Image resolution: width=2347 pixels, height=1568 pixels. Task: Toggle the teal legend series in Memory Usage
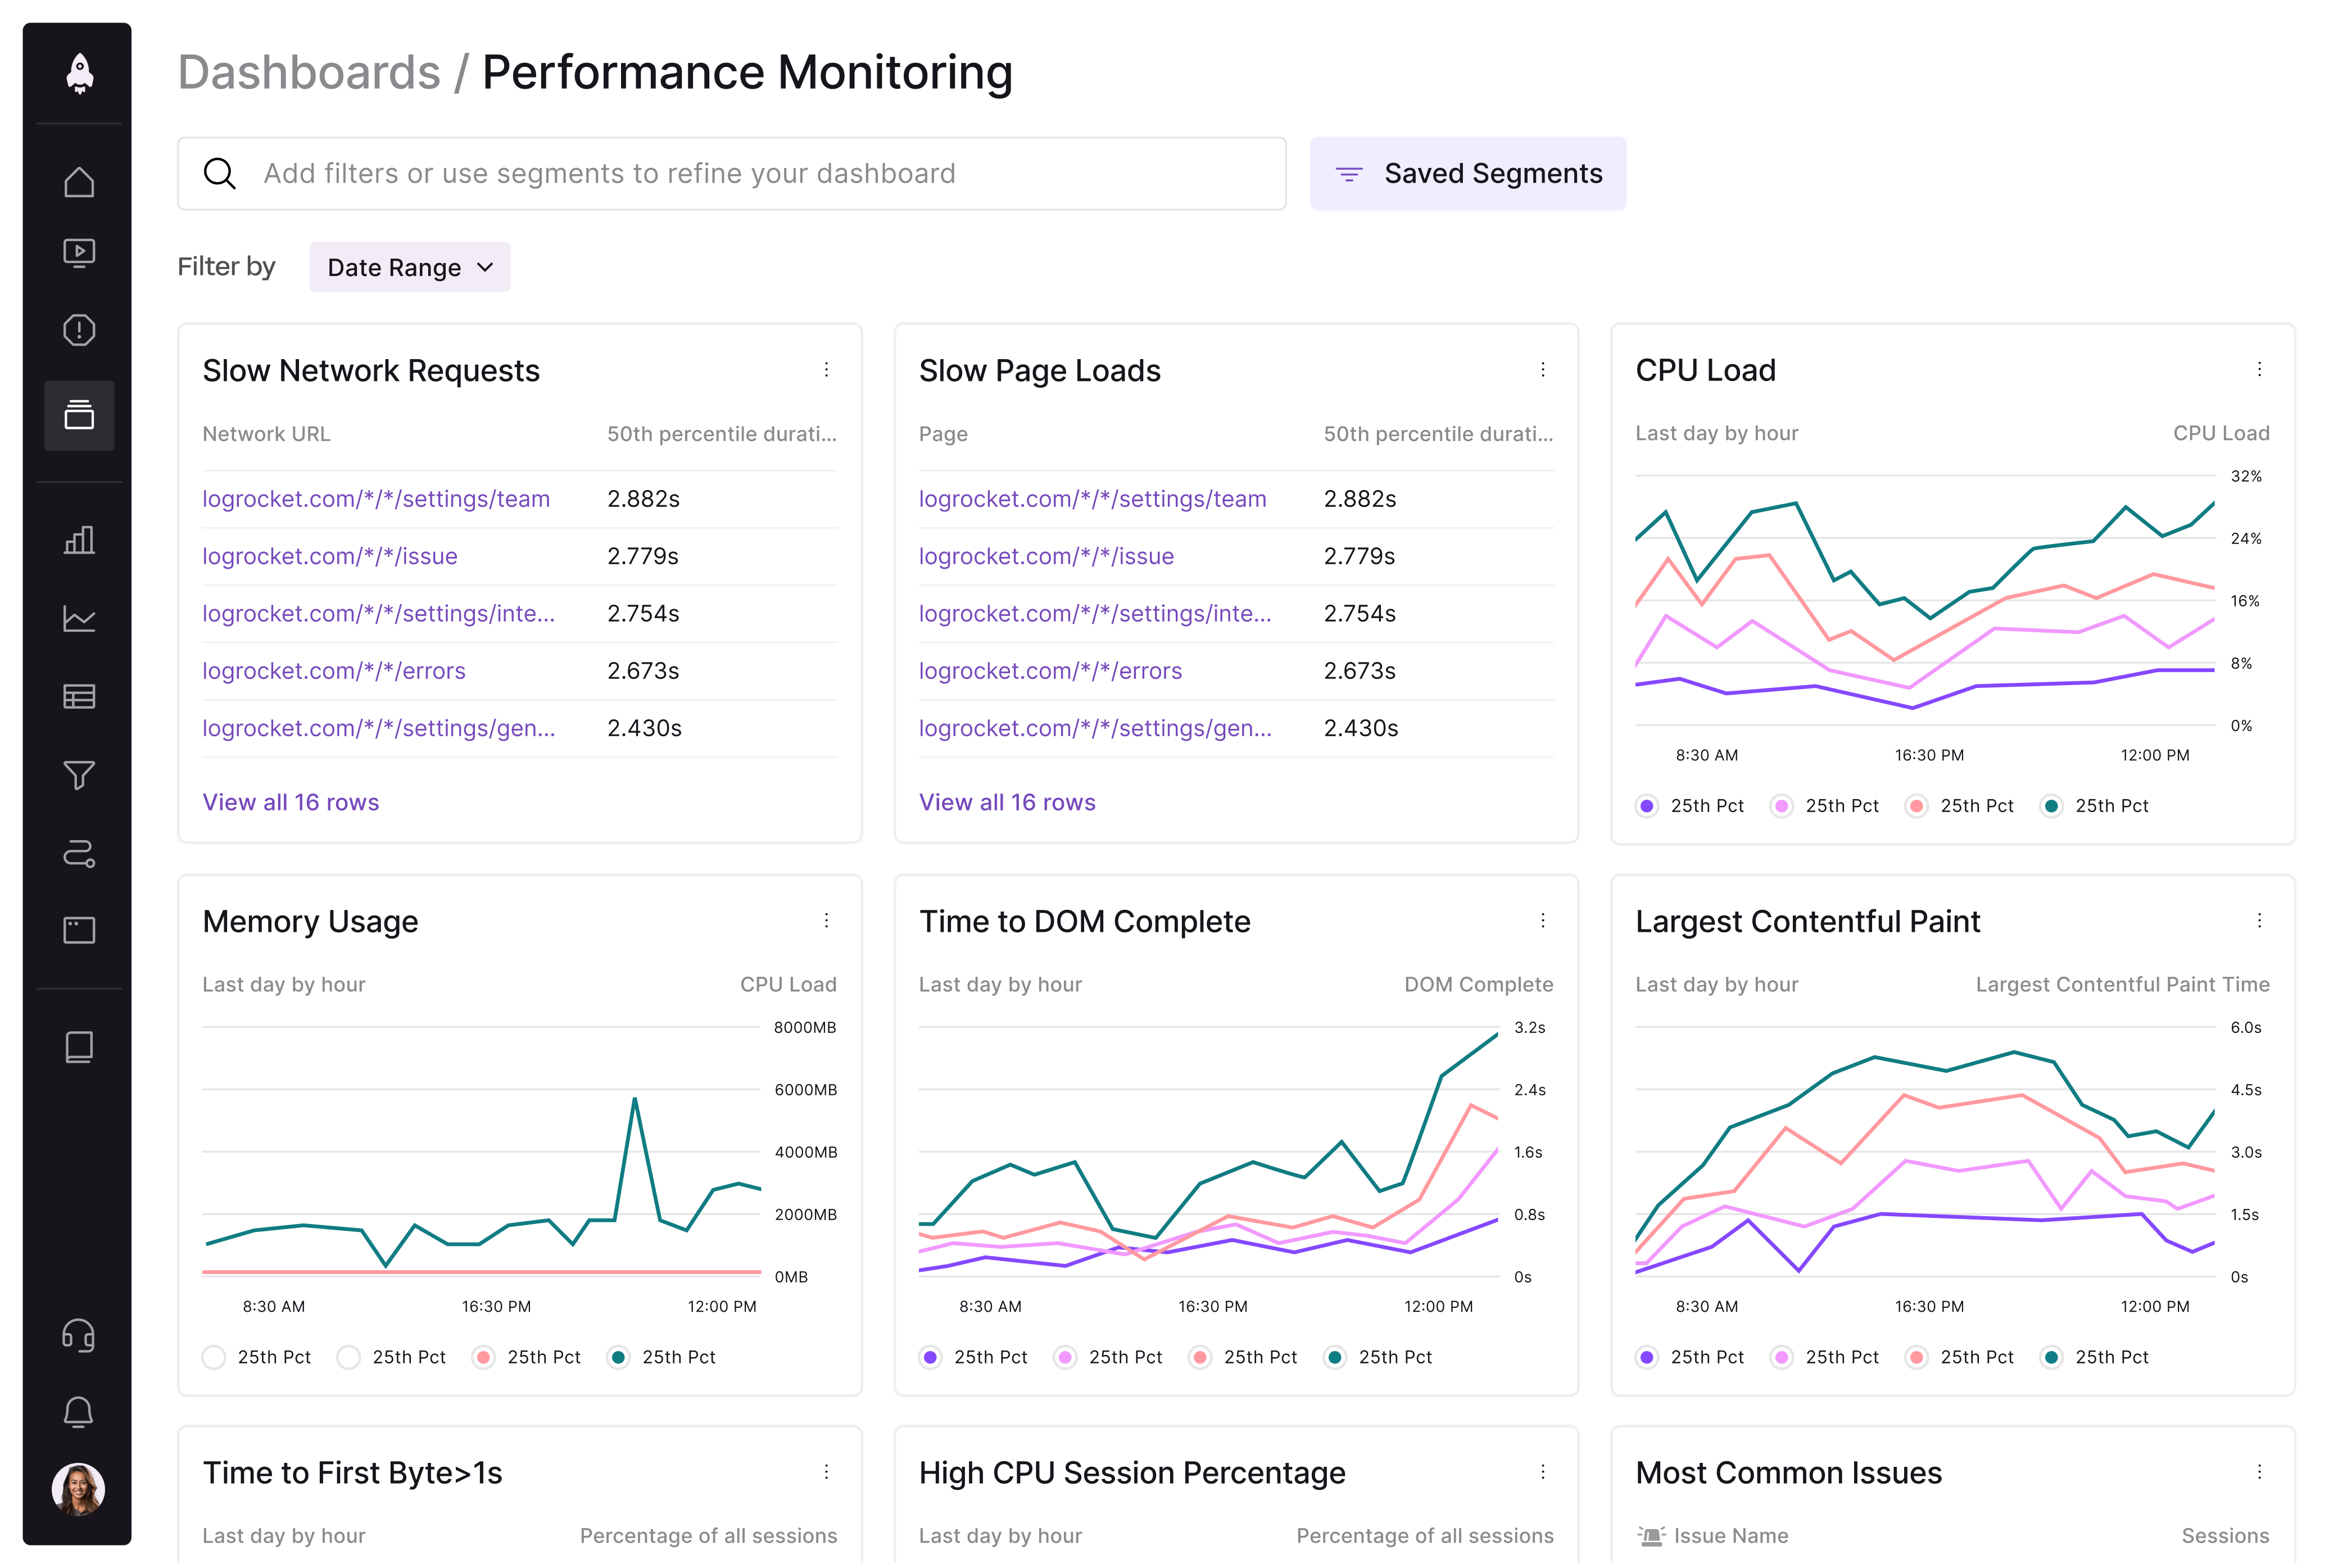pyautogui.click(x=619, y=1357)
